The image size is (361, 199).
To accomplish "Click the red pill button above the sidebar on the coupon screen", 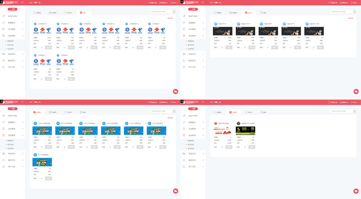I will coord(193,109).
